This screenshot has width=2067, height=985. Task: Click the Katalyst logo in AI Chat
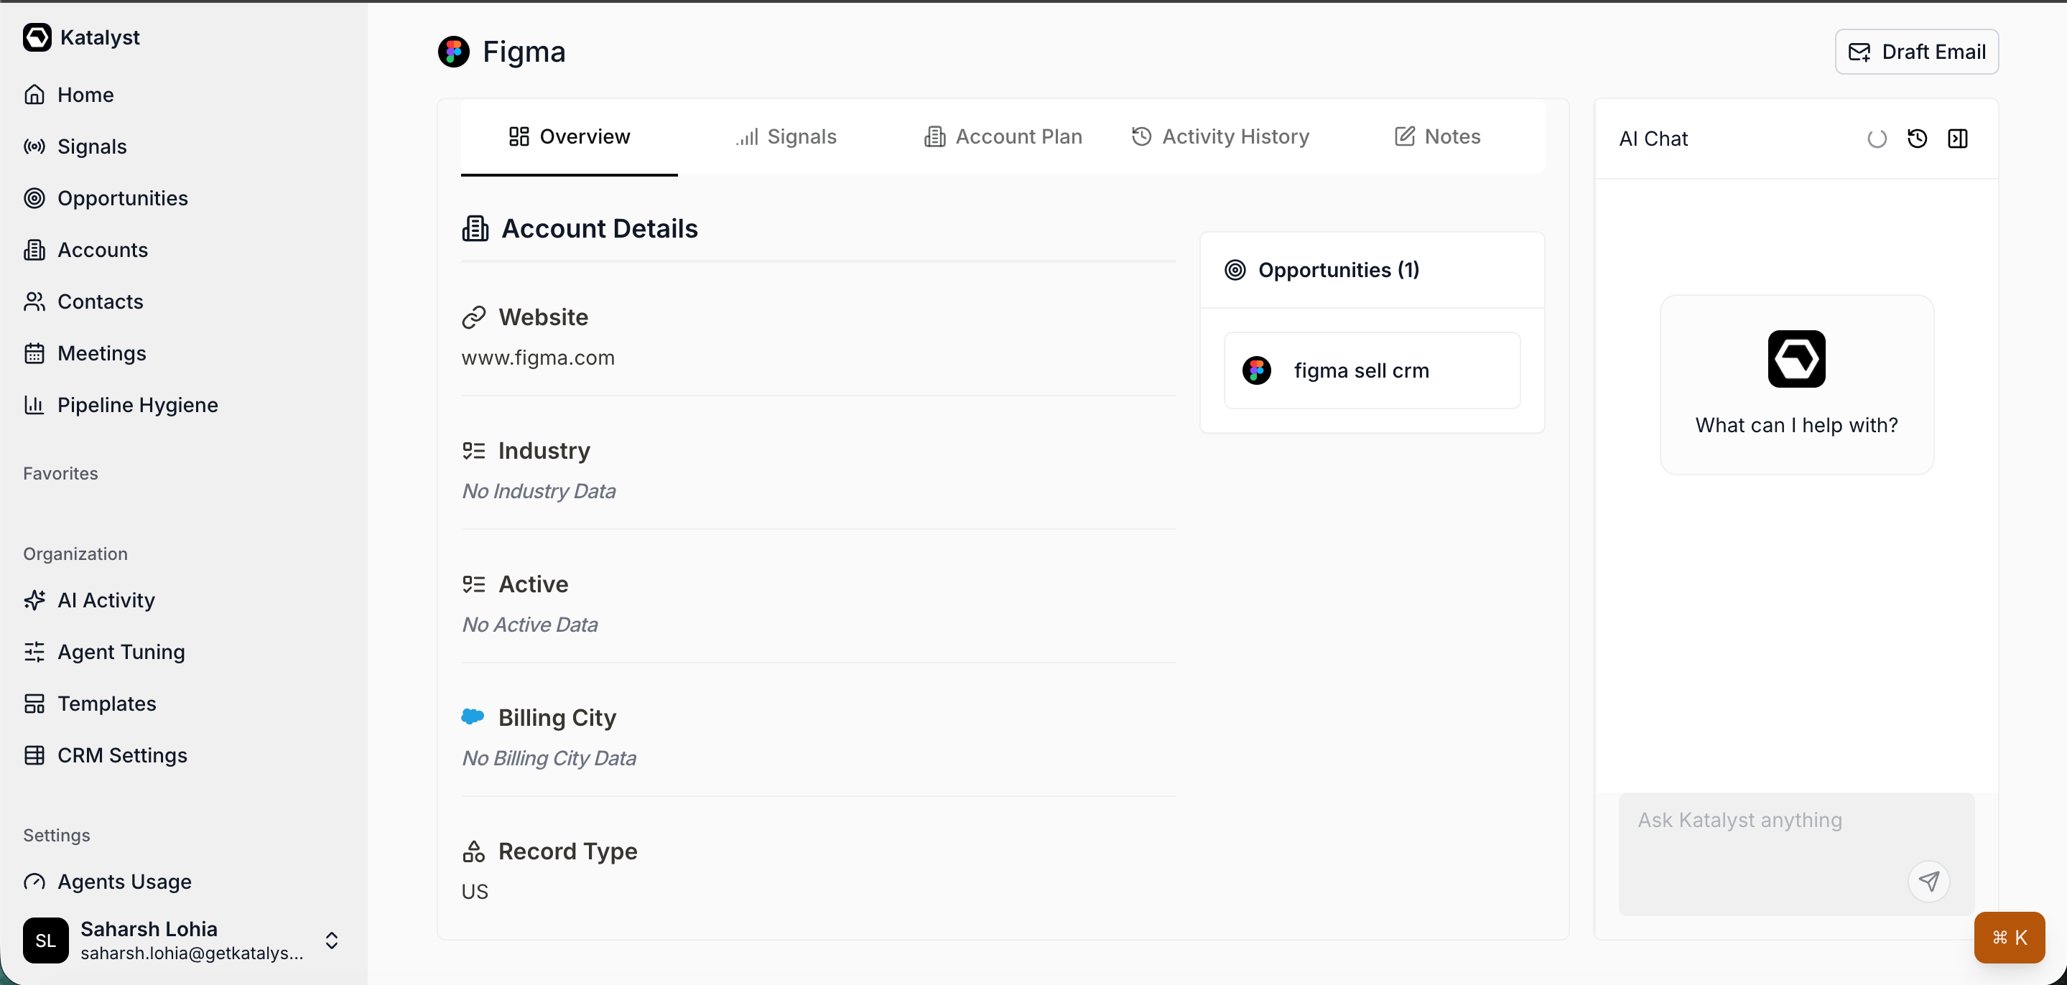click(1796, 358)
